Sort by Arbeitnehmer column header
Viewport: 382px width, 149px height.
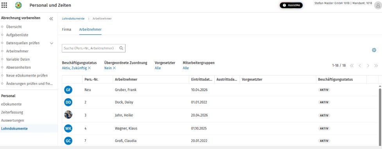(126, 79)
